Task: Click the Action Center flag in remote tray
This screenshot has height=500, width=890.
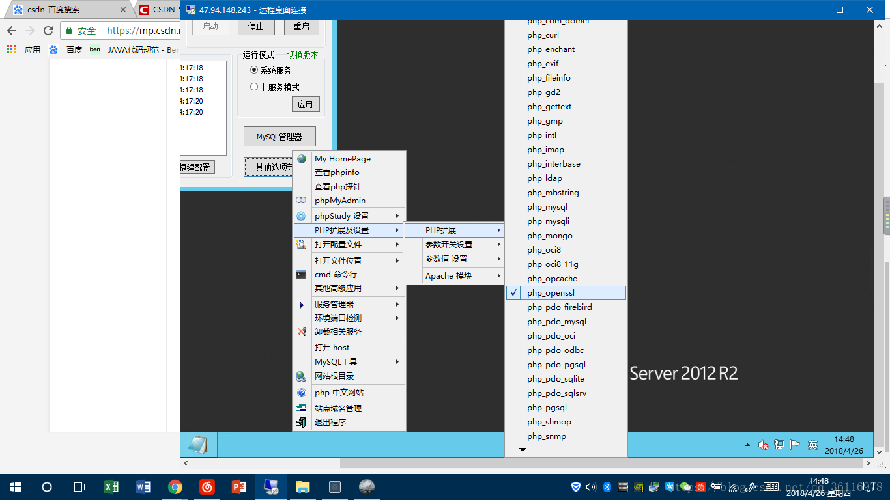Action: tap(795, 445)
